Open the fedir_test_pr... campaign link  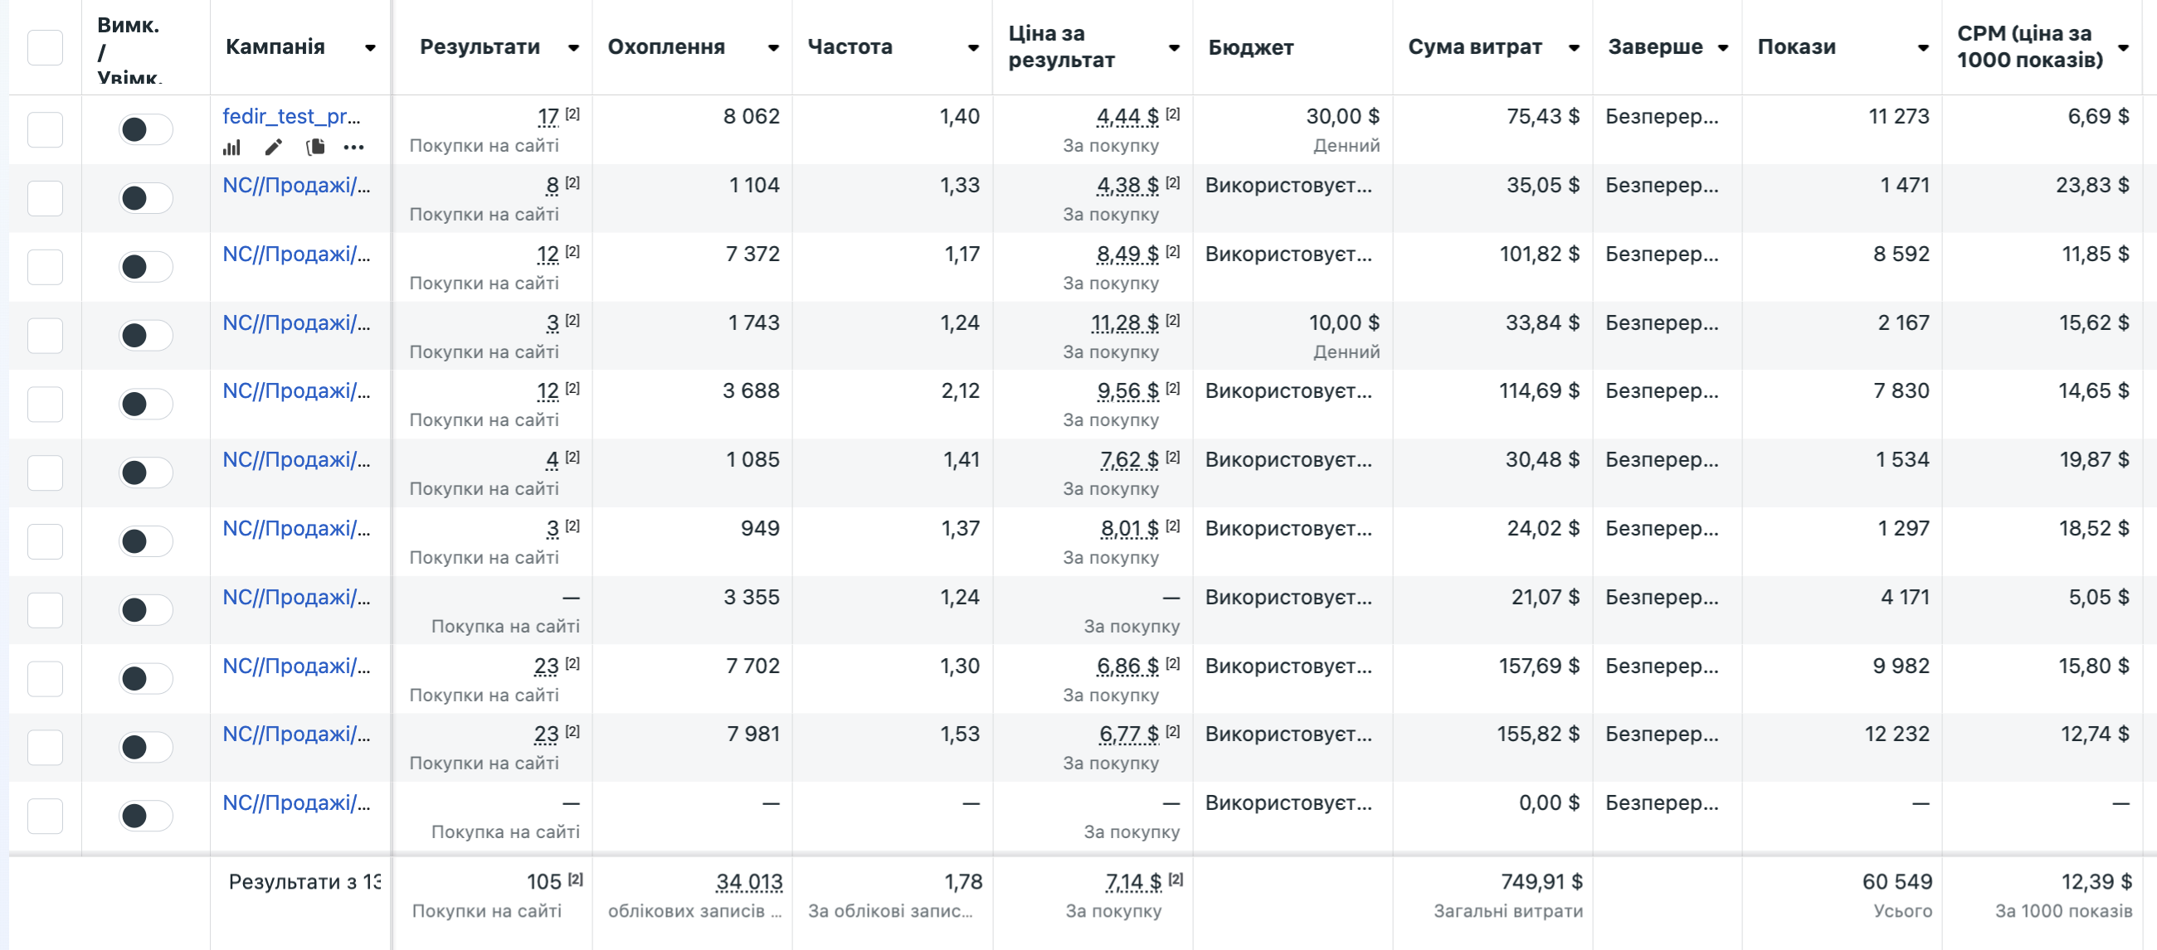[291, 116]
